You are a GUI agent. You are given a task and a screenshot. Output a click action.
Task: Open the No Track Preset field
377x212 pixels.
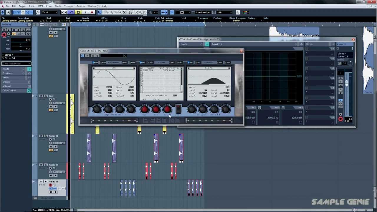point(16,64)
